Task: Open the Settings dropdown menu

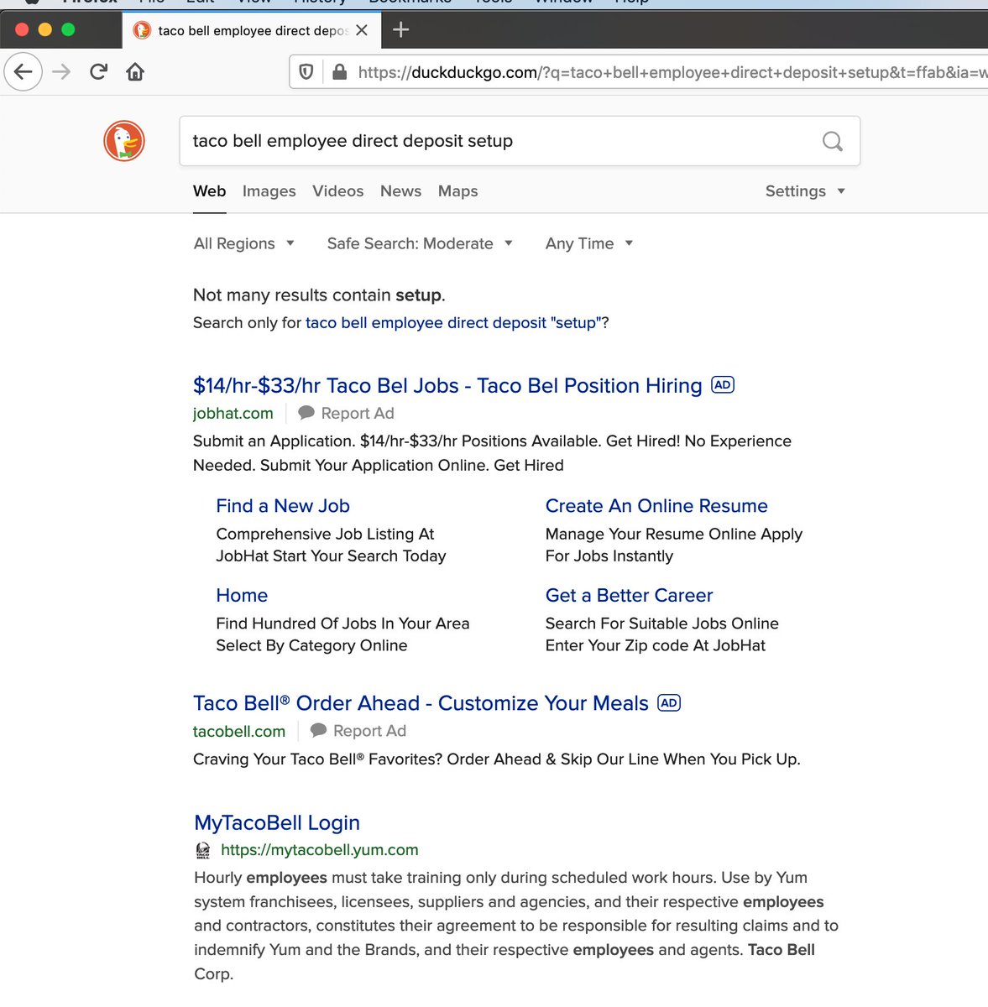Action: tap(805, 191)
